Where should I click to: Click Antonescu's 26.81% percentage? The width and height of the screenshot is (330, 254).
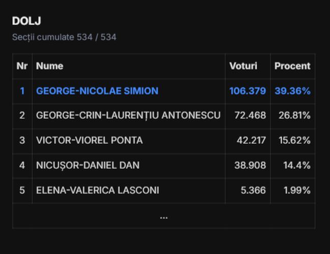point(294,115)
